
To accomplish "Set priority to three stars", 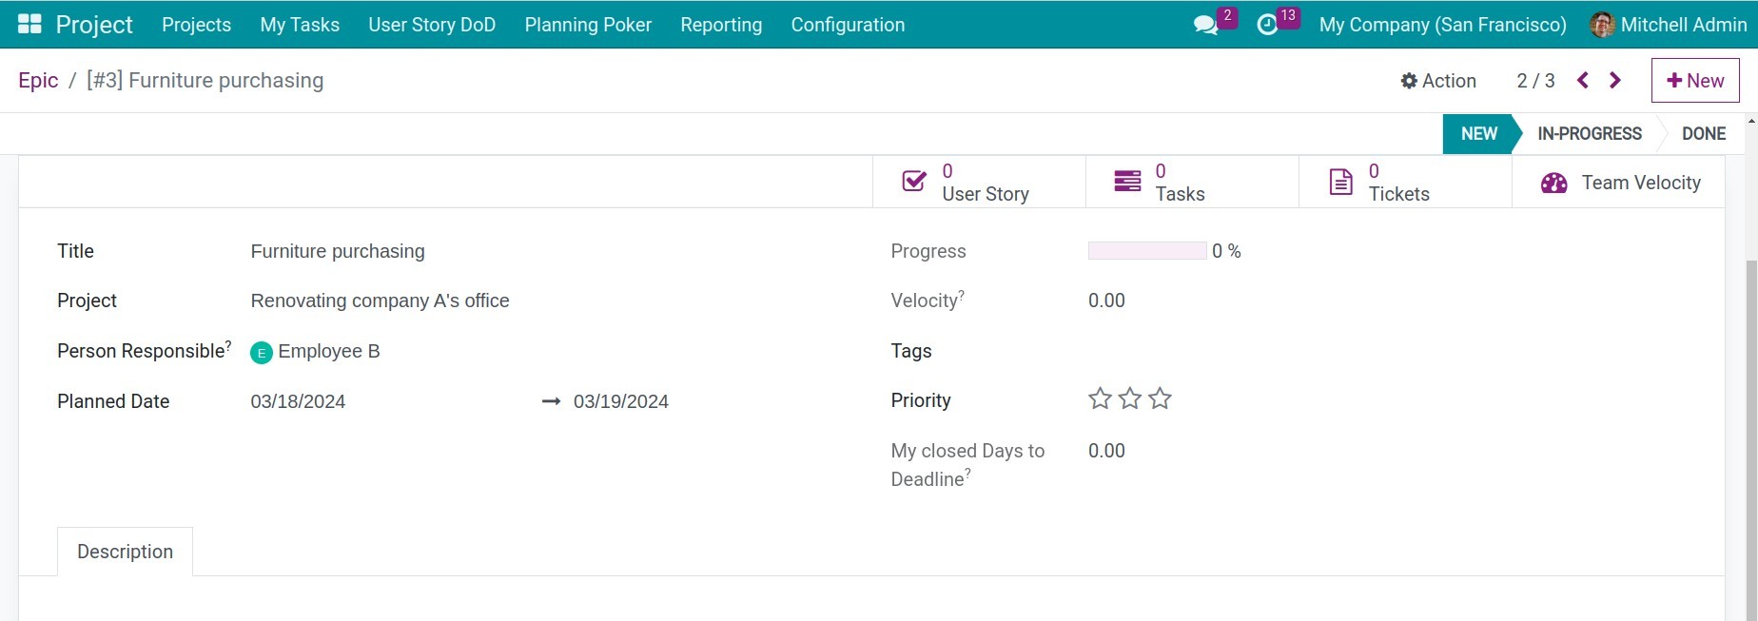I will [1160, 399].
